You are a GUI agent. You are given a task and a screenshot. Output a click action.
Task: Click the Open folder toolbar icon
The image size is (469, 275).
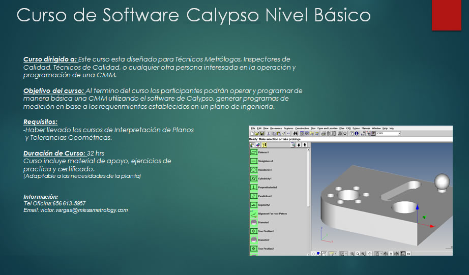(x=257, y=133)
